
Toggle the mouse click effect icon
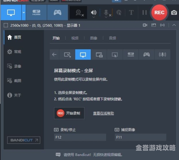[x=119, y=12]
